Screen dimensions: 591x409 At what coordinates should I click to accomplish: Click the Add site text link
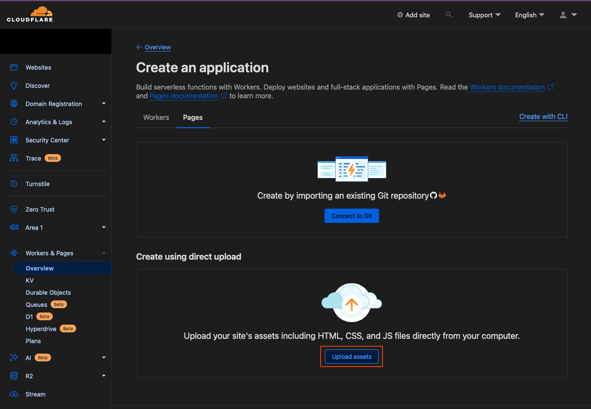pos(418,15)
